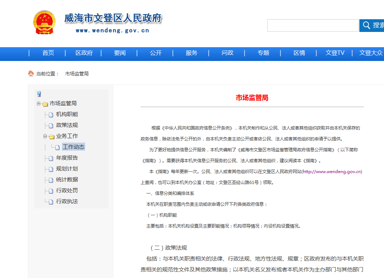Click the 市场监管局 breadcrumb link

point(77,74)
